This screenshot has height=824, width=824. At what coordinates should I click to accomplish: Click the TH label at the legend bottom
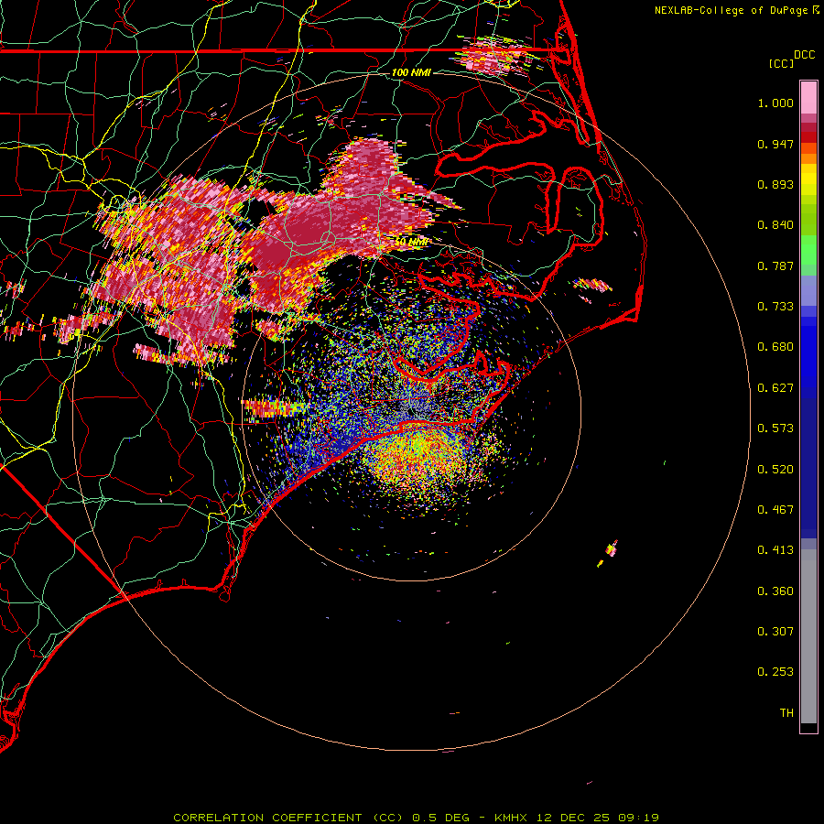(786, 713)
